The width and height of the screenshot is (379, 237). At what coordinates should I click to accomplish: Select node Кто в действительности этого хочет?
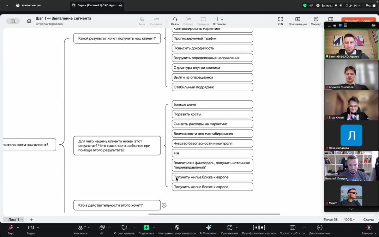pyautogui.click(x=117, y=205)
